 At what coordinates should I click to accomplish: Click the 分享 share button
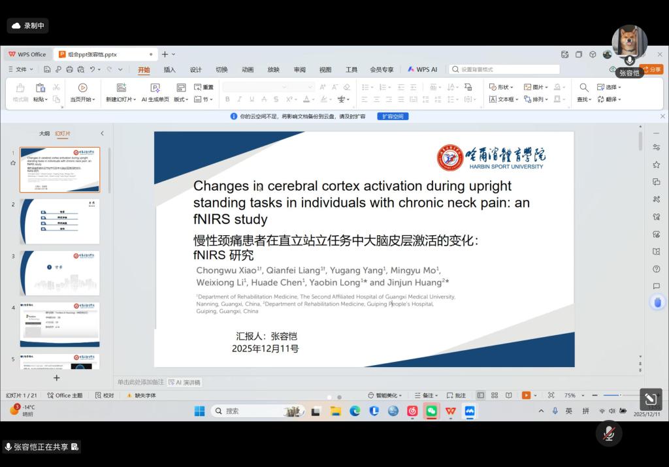click(x=653, y=69)
